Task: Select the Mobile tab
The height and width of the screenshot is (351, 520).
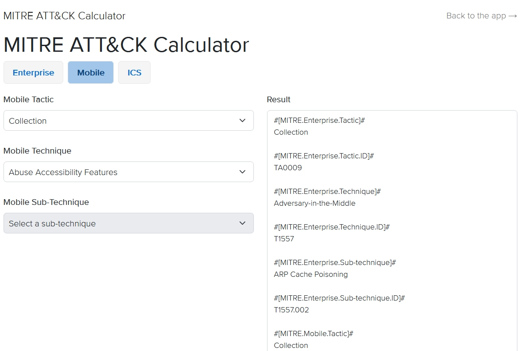Action: click(x=91, y=72)
